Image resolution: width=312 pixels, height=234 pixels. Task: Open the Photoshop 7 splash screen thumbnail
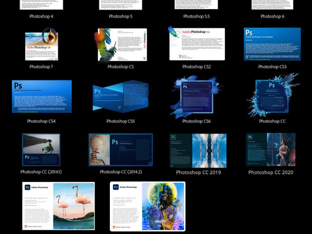coord(42,44)
